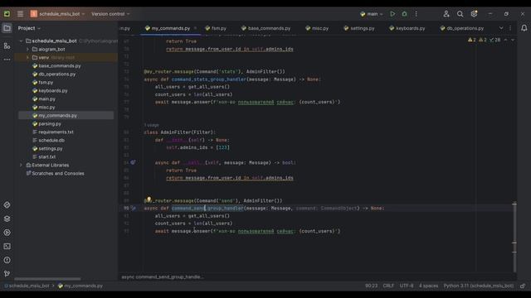Open Search Everywhere magnifier
This screenshot has height=298, width=531.
click(x=460, y=14)
